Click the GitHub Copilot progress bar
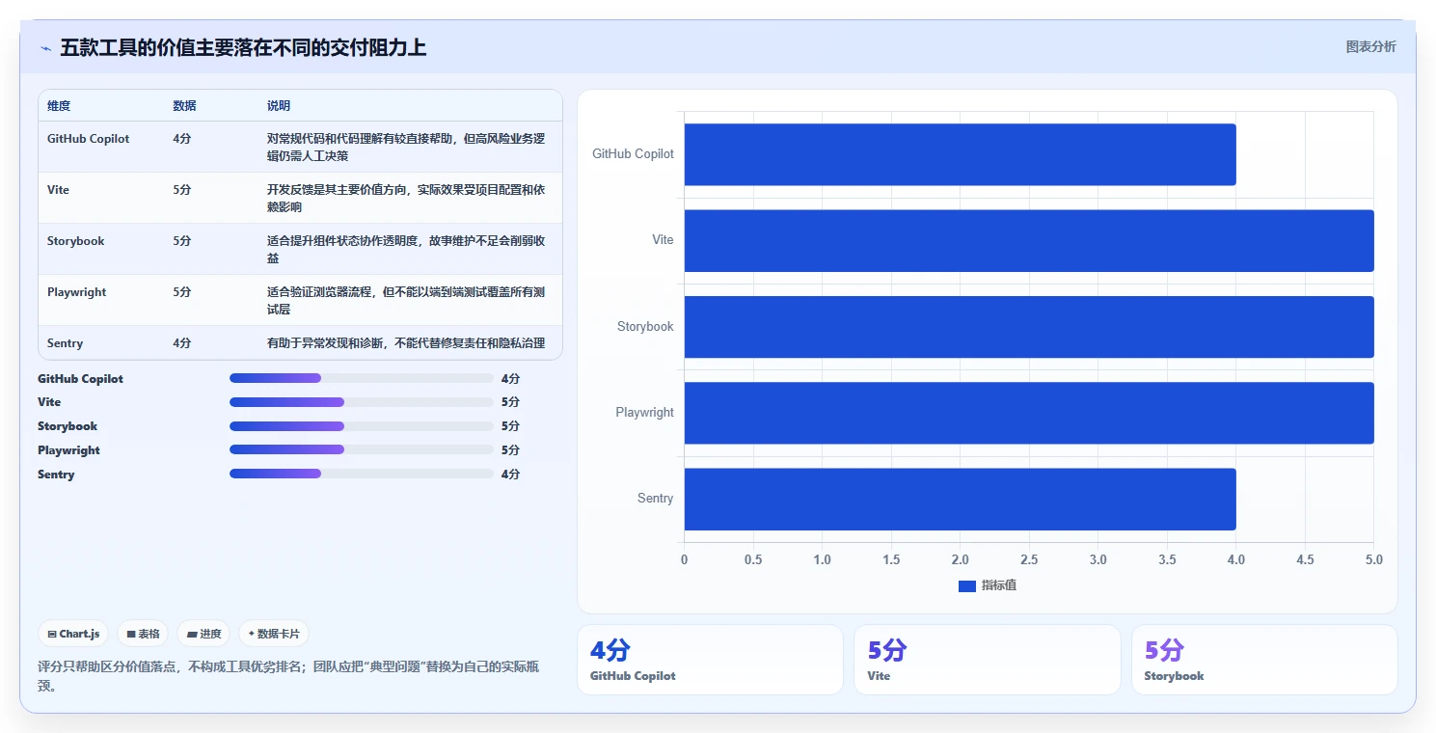Screen dimensions: 1436x733 coord(362,378)
